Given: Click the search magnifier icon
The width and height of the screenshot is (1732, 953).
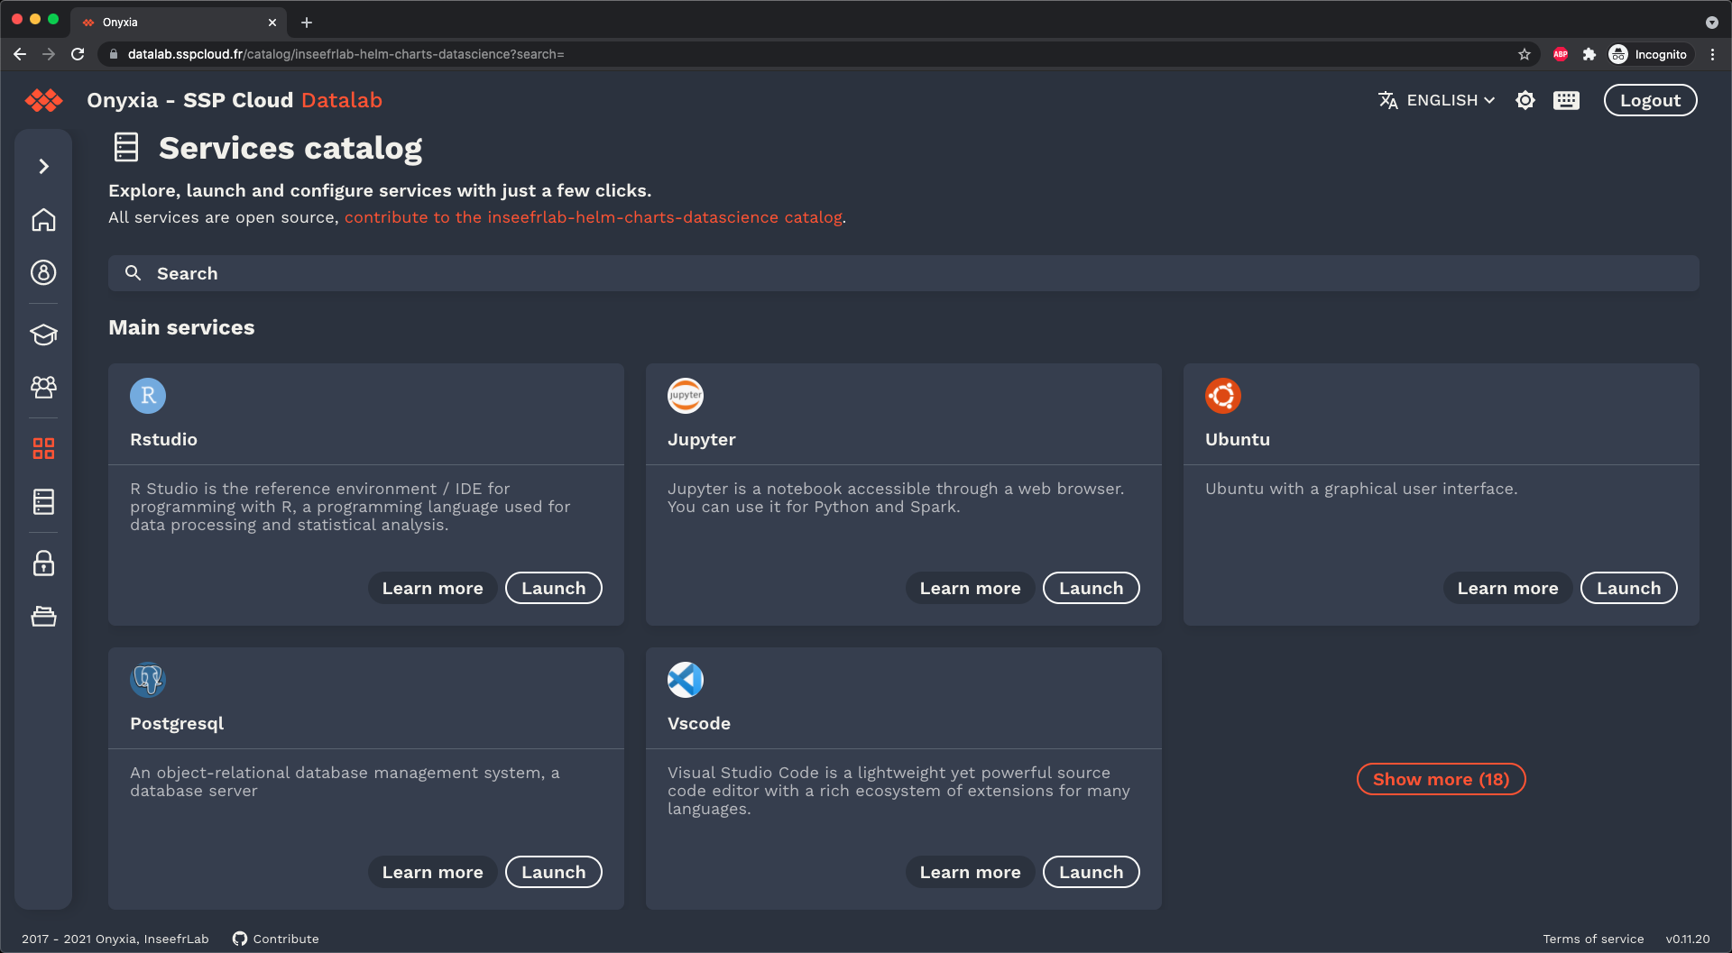Looking at the screenshot, I should 133,273.
